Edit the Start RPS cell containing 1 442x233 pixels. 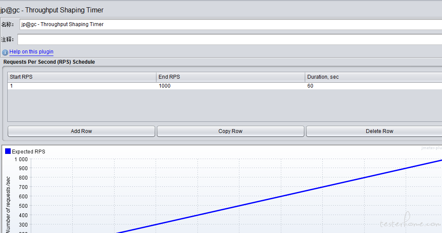point(82,86)
